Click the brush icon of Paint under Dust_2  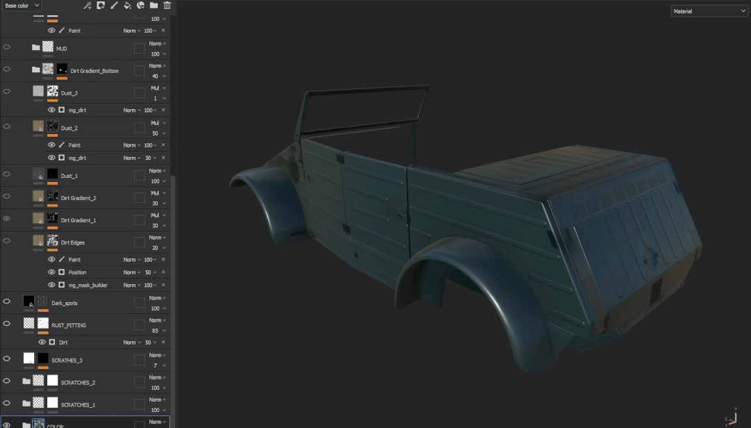point(62,145)
